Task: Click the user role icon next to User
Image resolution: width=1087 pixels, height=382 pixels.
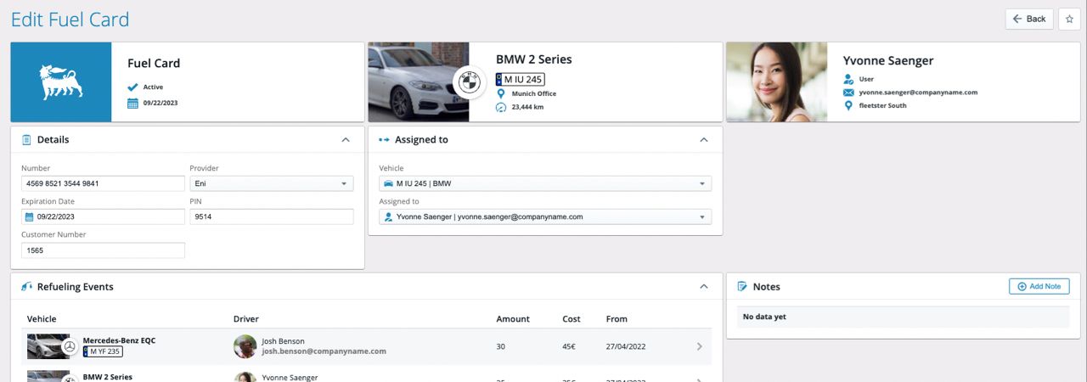Action: click(848, 79)
